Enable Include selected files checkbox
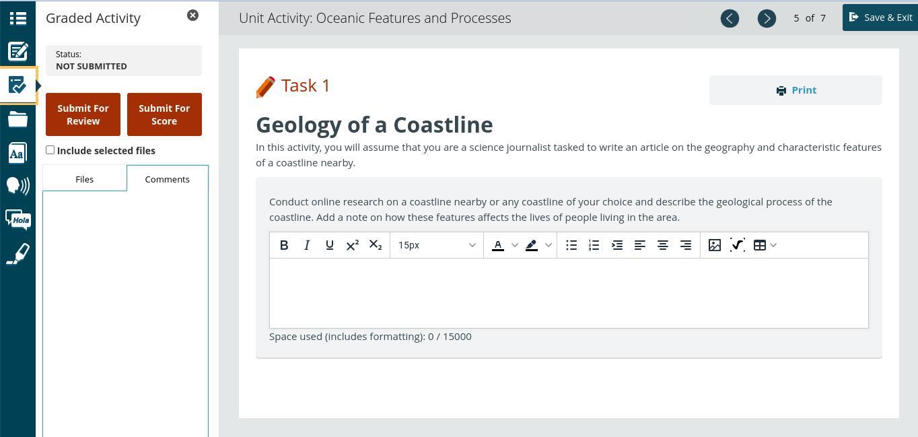Viewport: 918px width, 437px height. click(50, 150)
